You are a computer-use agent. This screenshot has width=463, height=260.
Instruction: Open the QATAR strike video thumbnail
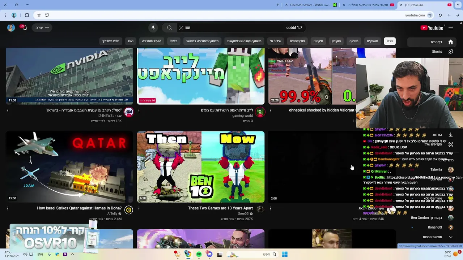coord(69,167)
